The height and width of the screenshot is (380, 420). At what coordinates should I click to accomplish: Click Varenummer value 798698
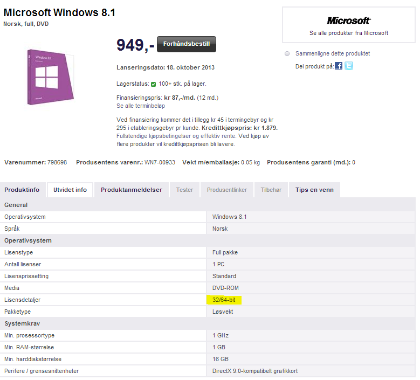pos(57,162)
